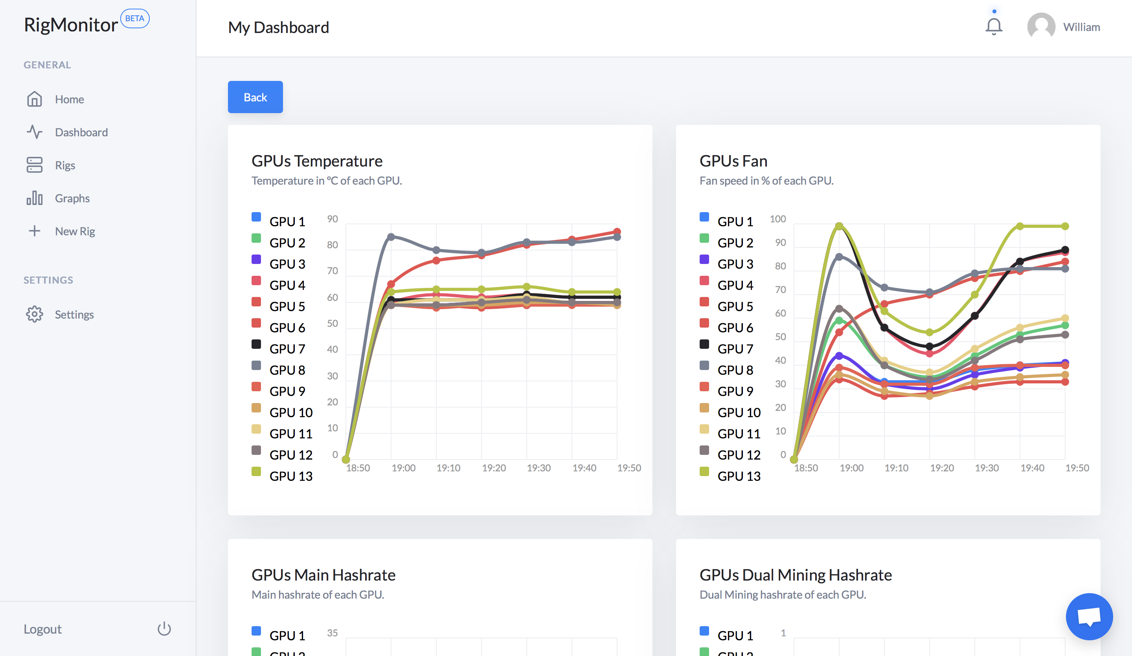Click the New Rig plus icon
Image resolution: width=1132 pixels, height=656 pixels.
click(x=34, y=231)
